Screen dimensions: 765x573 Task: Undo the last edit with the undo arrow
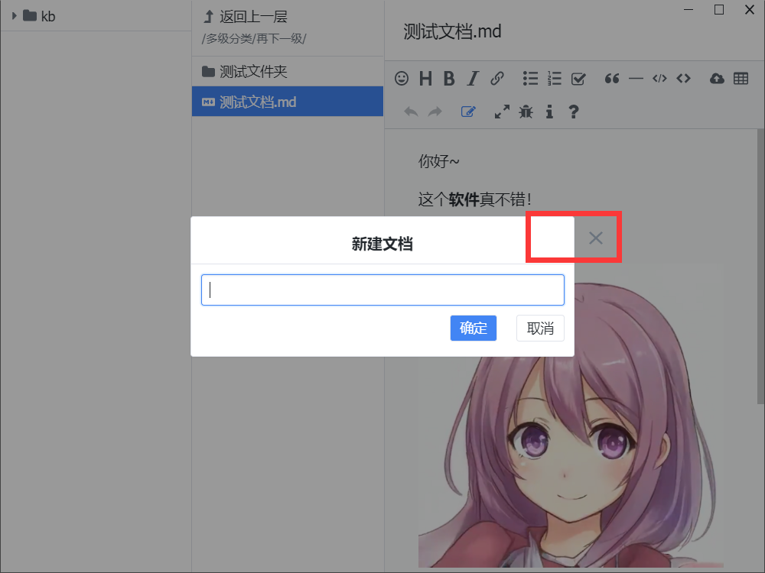411,112
